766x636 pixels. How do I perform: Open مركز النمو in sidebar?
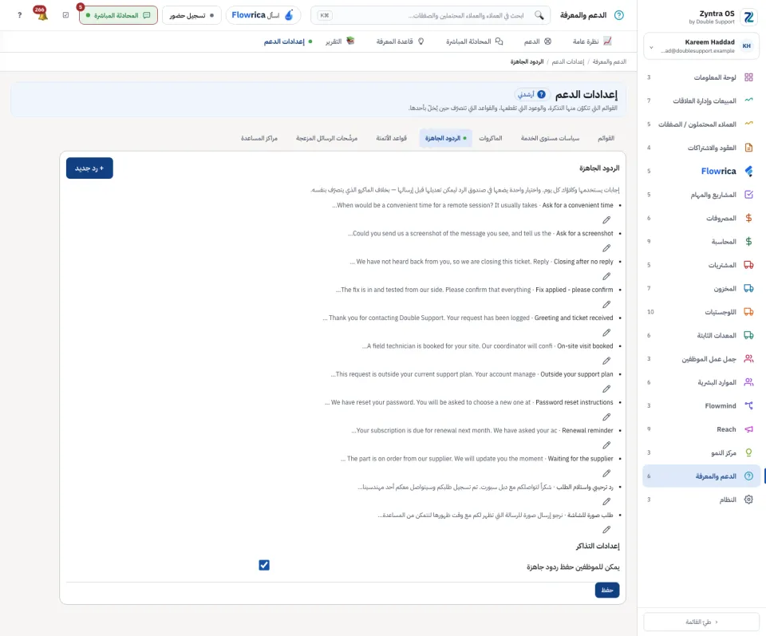pos(701,452)
